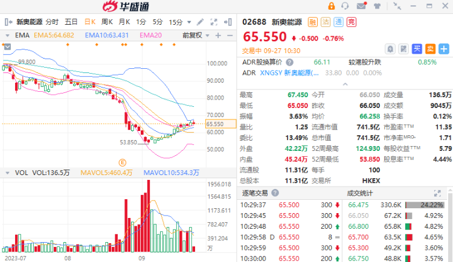Click the Huasheng Tong logo
453x262 pixels.
tap(126, 6)
